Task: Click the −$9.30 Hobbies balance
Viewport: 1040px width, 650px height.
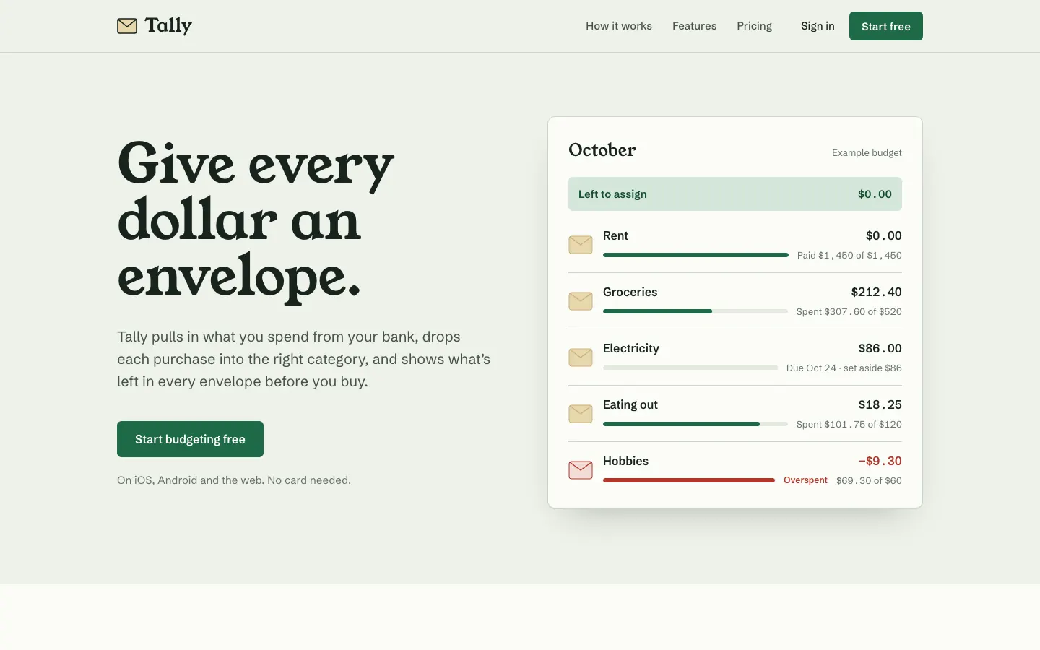Action: [880, 461]
